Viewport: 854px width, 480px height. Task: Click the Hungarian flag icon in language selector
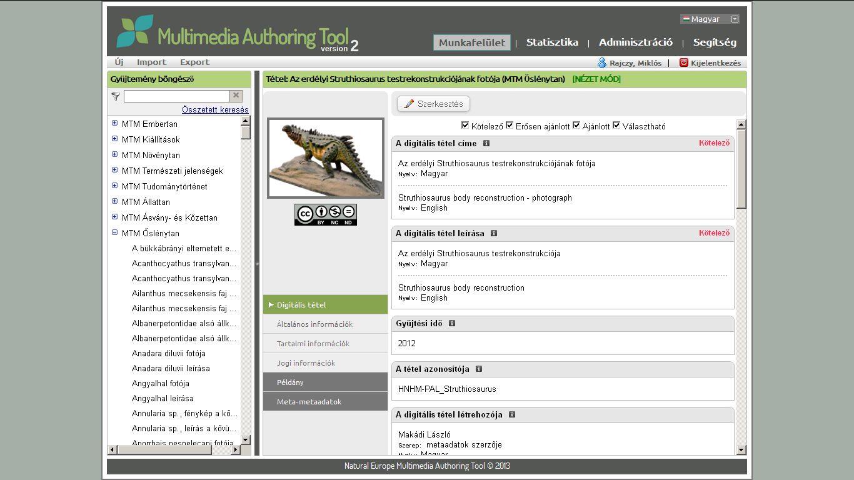[686, 19]
